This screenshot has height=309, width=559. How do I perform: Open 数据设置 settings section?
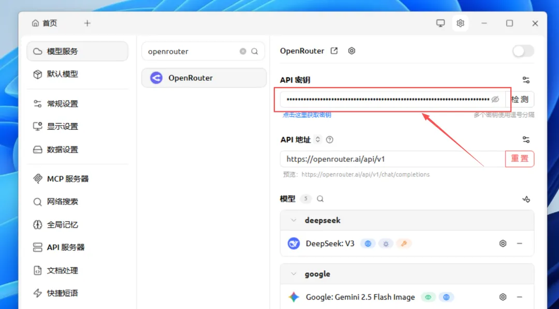tap(77, 150)
